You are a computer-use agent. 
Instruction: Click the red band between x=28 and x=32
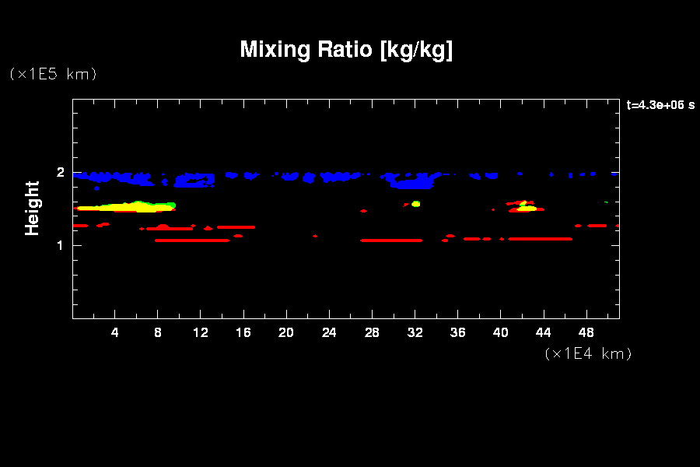(391, 241)
